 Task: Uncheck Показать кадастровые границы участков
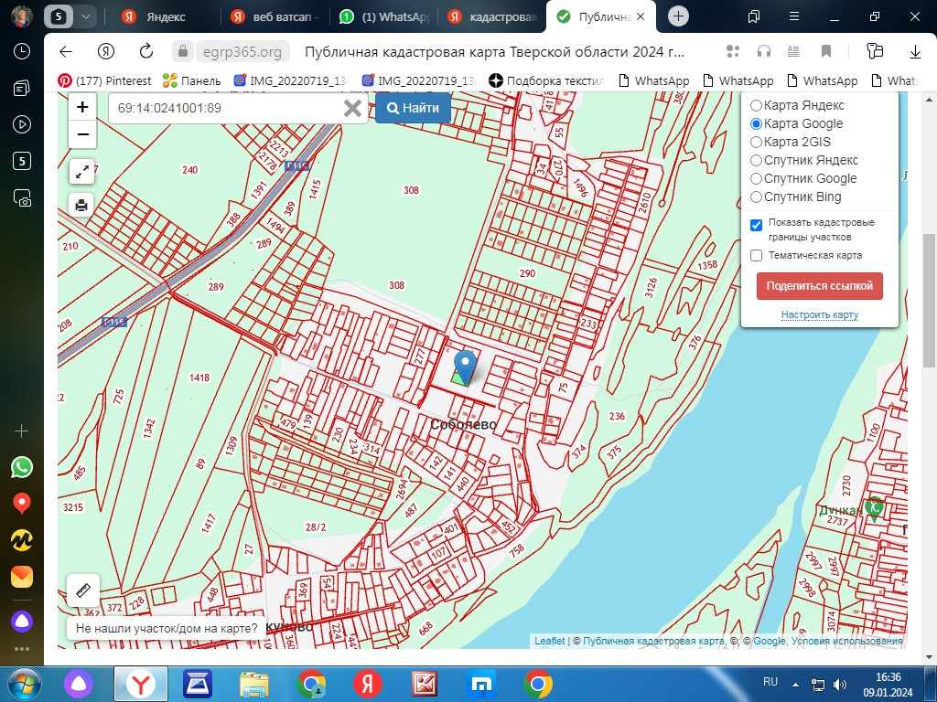(x=756, y=225)
